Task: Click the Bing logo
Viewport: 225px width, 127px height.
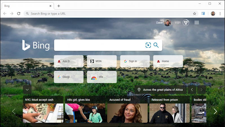Action: (x=36, y=45)
